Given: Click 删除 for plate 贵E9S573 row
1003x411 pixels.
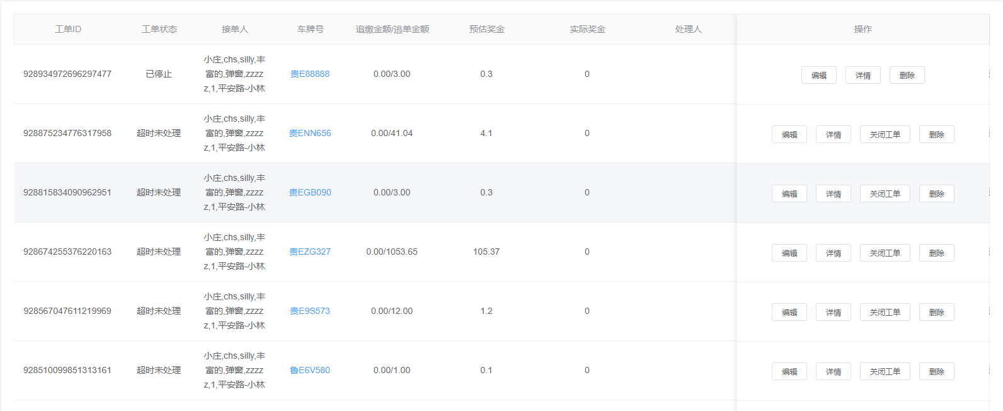Looking at the screenshot, I should point(936,312).
